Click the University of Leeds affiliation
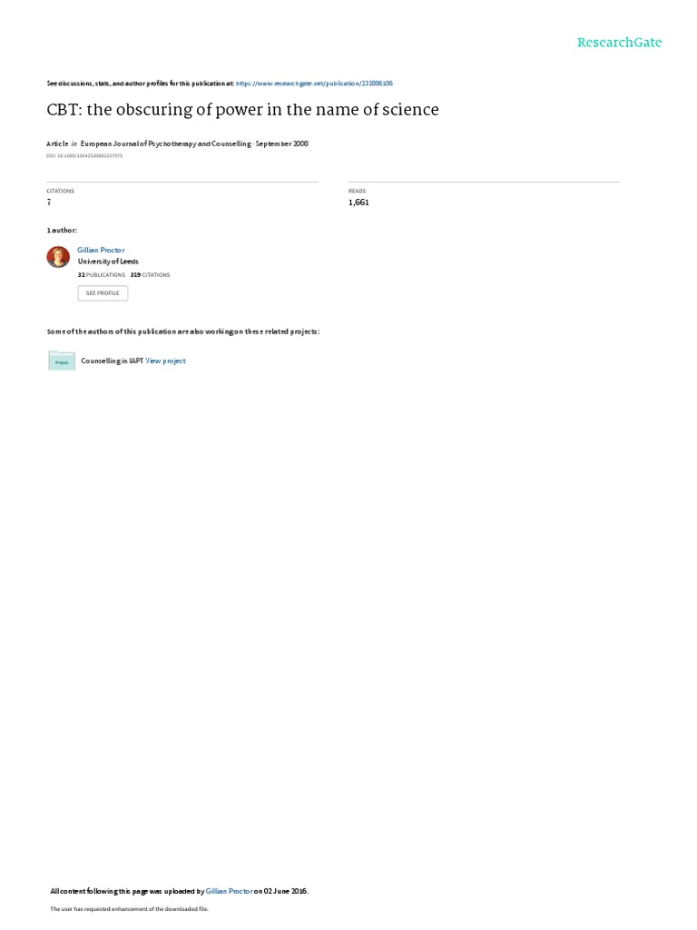The image size is (697, 930). click(x=108, y=262)
